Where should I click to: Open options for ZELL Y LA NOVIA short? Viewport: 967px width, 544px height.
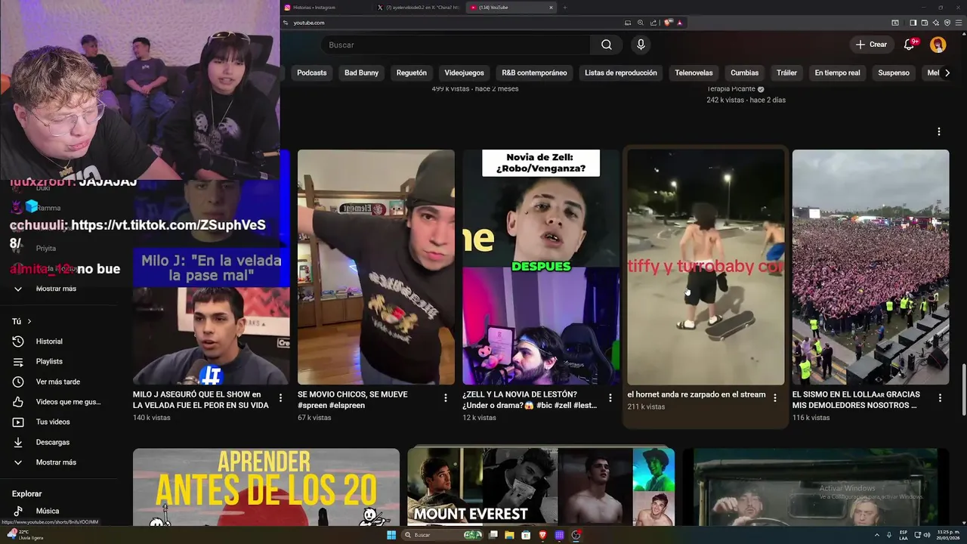click(610, 397)
